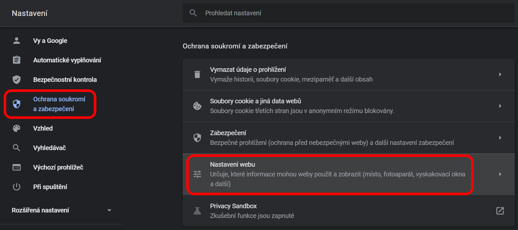Select Ochrana soukromí a zabezpečení in sidebar

(50, 104)
